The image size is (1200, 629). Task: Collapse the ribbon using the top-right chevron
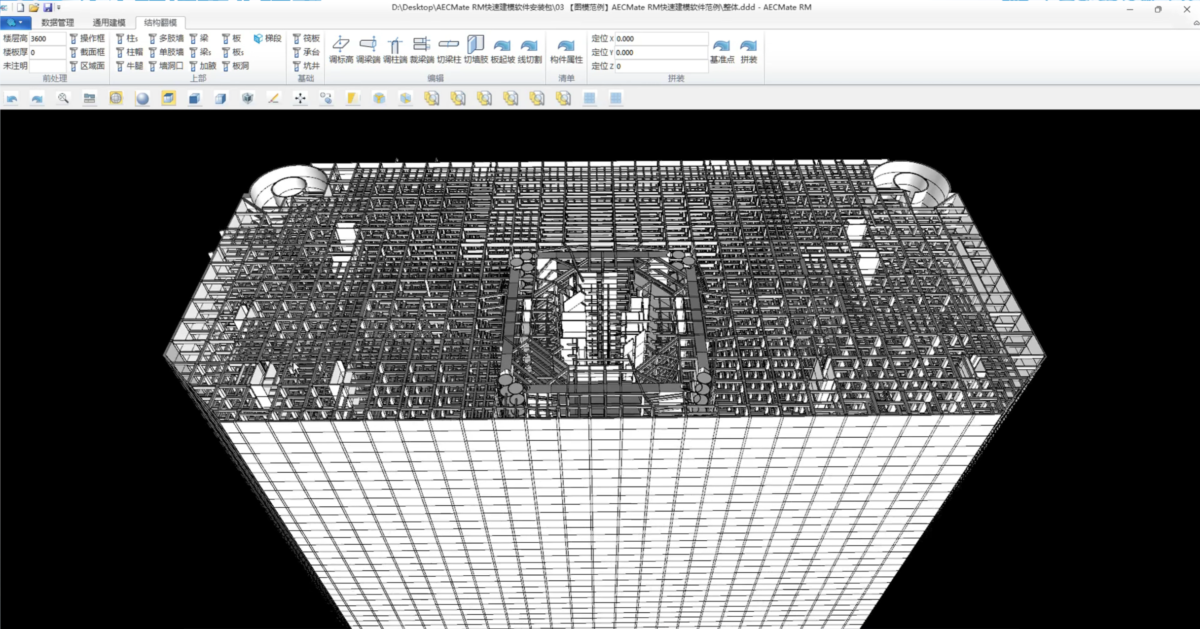pos(1196,23)
